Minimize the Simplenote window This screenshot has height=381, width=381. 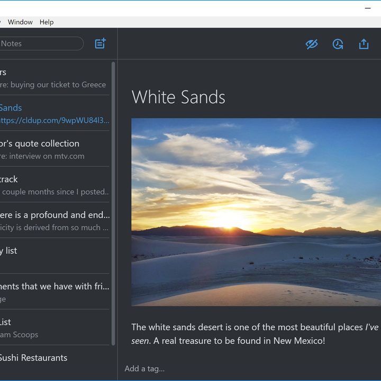click(368, 8)
